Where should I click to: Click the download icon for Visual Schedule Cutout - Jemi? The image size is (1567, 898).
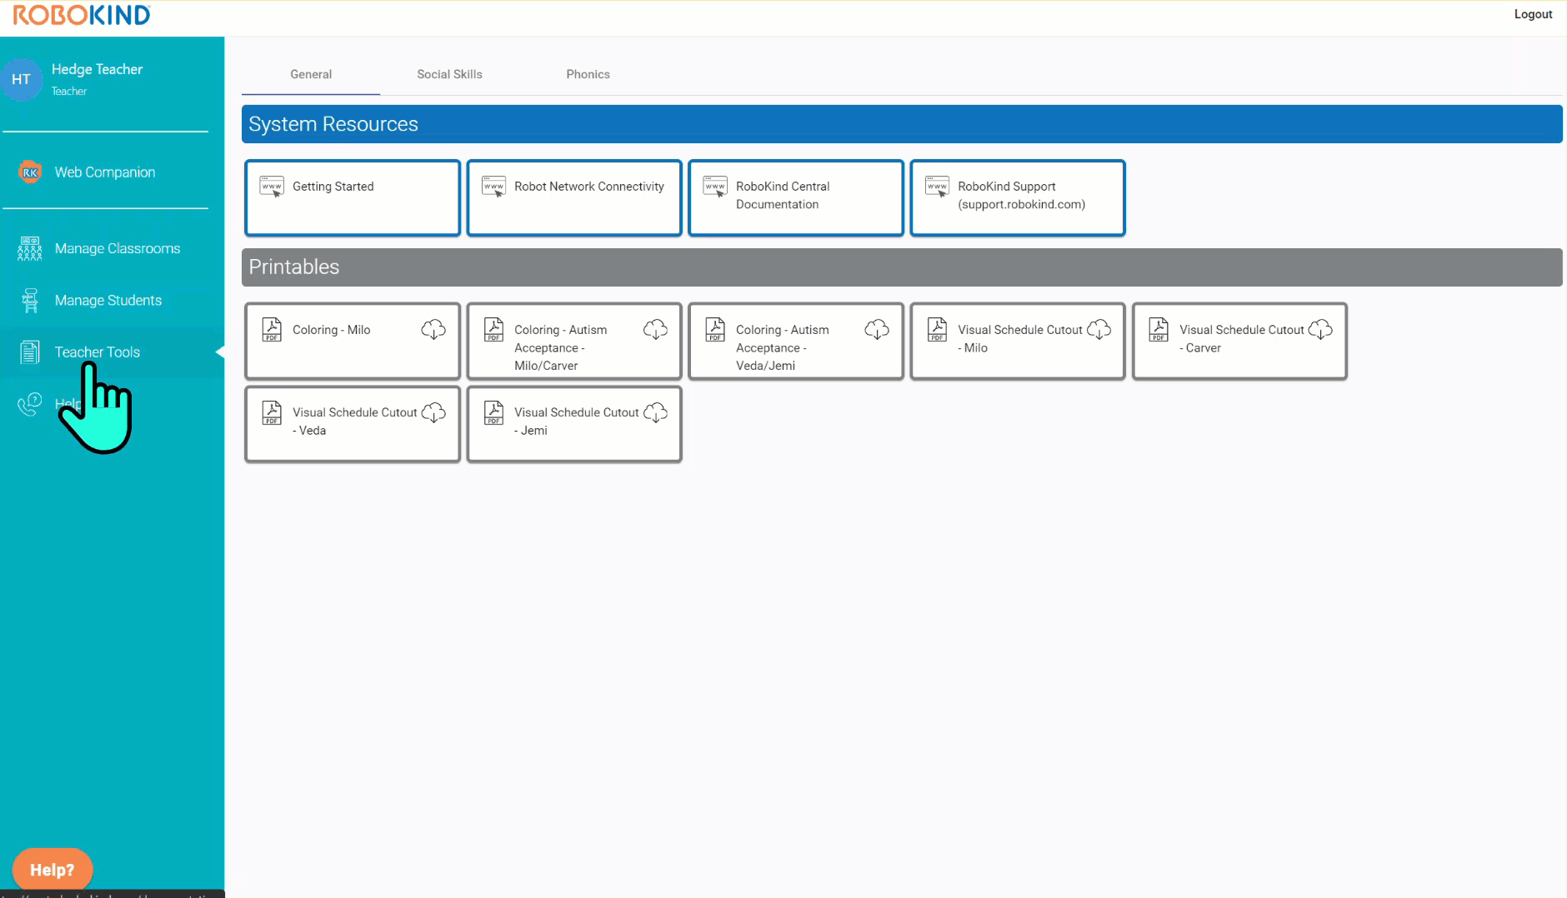click(x=655, y=412)
